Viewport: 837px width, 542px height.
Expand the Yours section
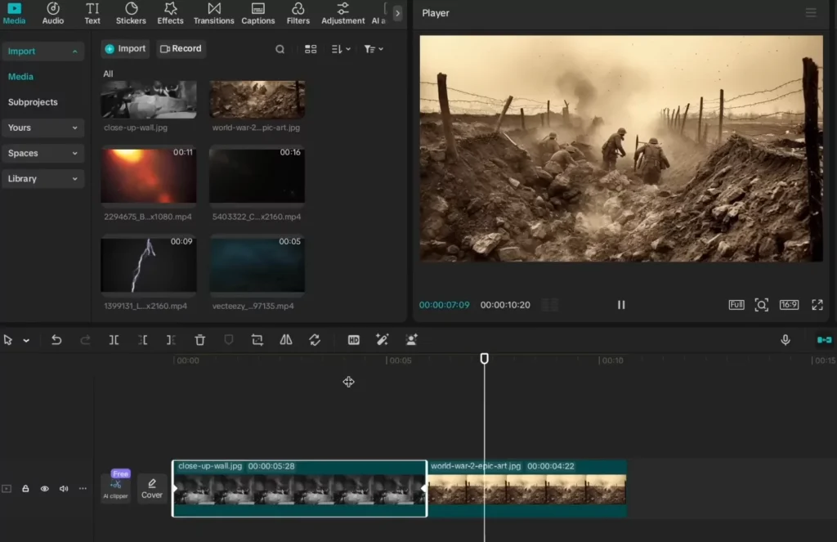[43, 128]
